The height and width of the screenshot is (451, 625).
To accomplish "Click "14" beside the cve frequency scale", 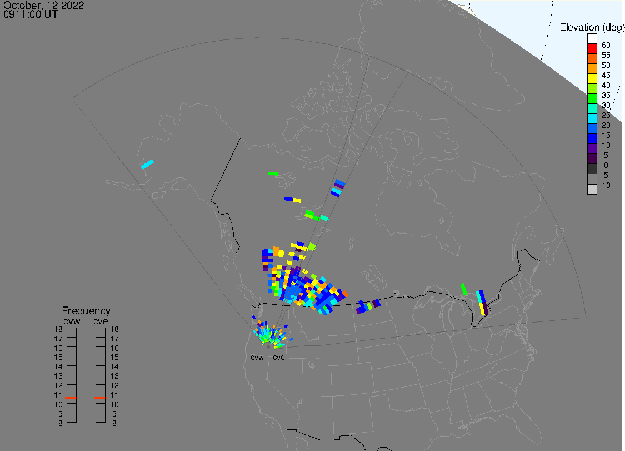I will point(114,367).
